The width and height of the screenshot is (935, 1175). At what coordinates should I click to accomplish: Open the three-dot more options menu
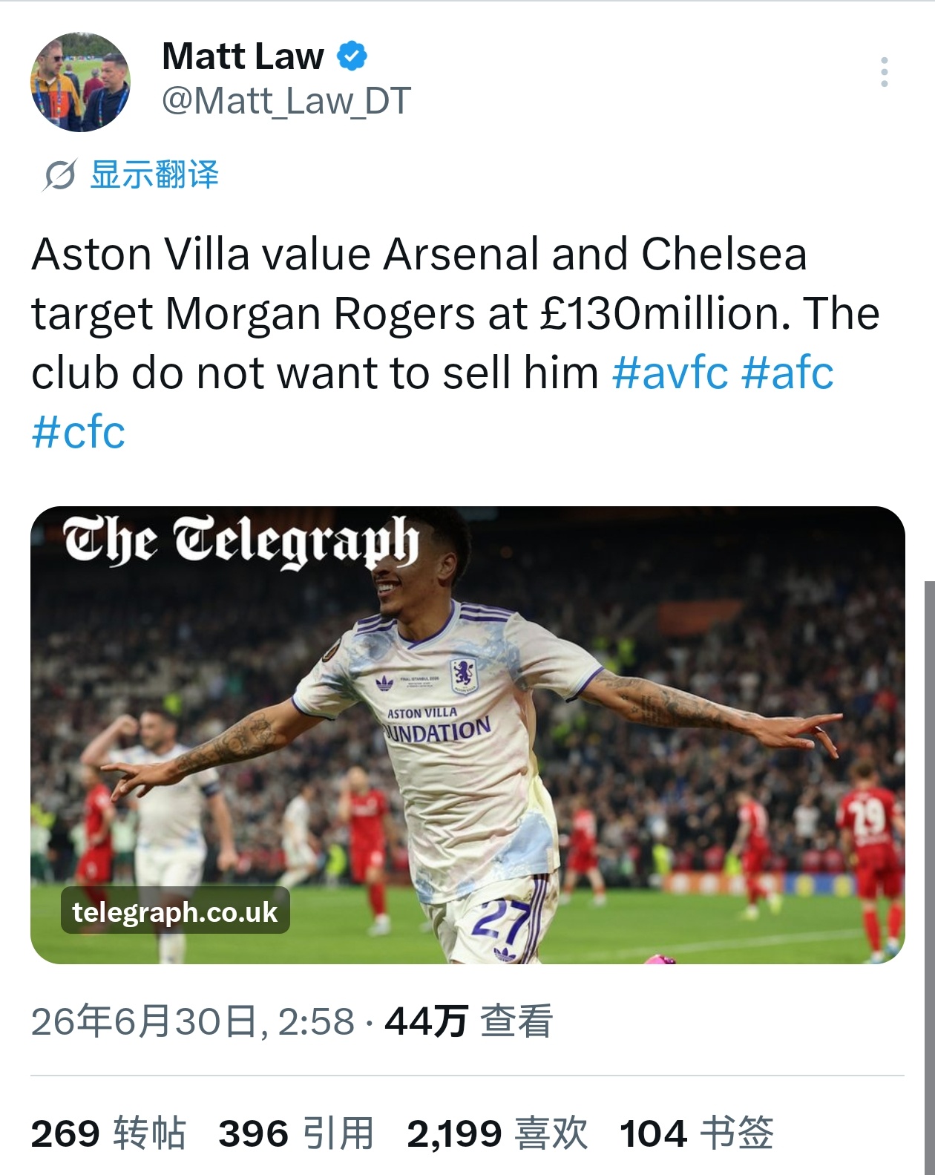pyautogui.click(x=884, y=72)
